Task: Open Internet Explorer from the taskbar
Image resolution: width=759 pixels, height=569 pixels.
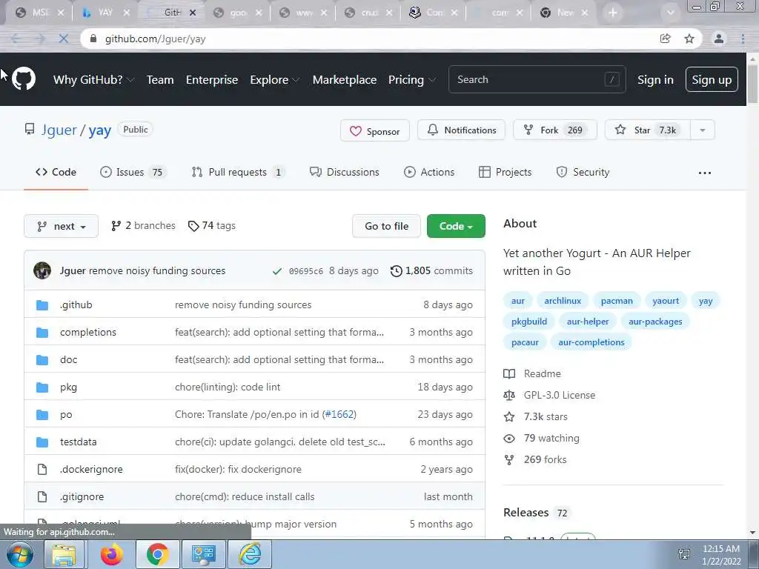Action: 250,554
